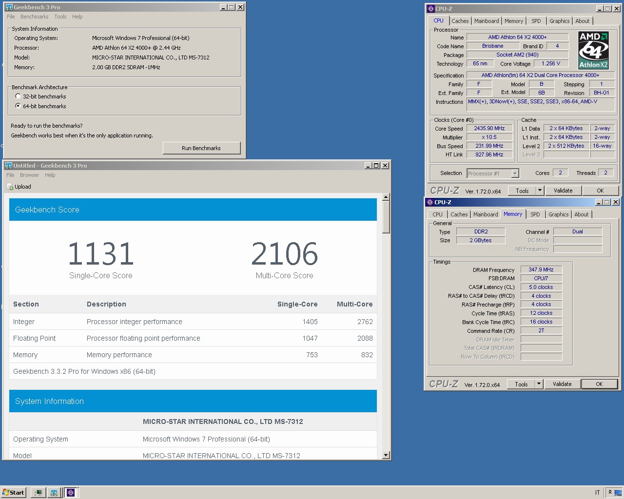Click the Untitled - Geekbench 3 Pro window icon
This screenshot has width=624, height=499.
(x=8, y=166)
